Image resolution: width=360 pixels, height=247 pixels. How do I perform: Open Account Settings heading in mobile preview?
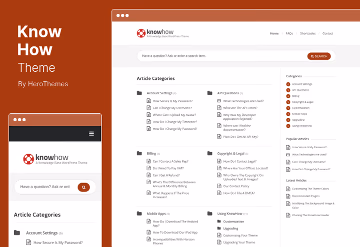pos(41,233)
